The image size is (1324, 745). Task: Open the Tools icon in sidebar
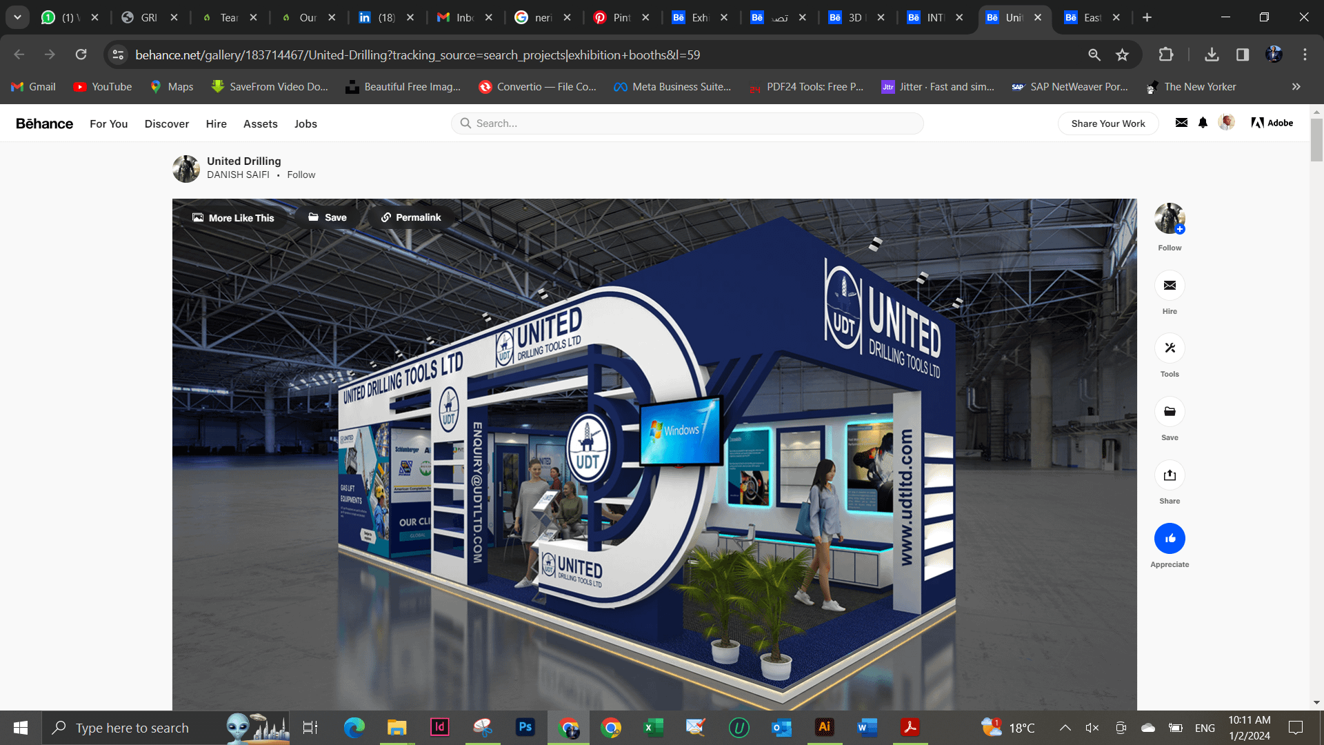pyautogui.click(x=1170, y=348)
